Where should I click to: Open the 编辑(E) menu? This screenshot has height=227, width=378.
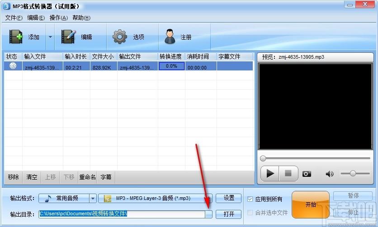36,18
